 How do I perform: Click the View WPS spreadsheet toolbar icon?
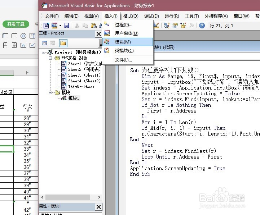tap(46, 26)
